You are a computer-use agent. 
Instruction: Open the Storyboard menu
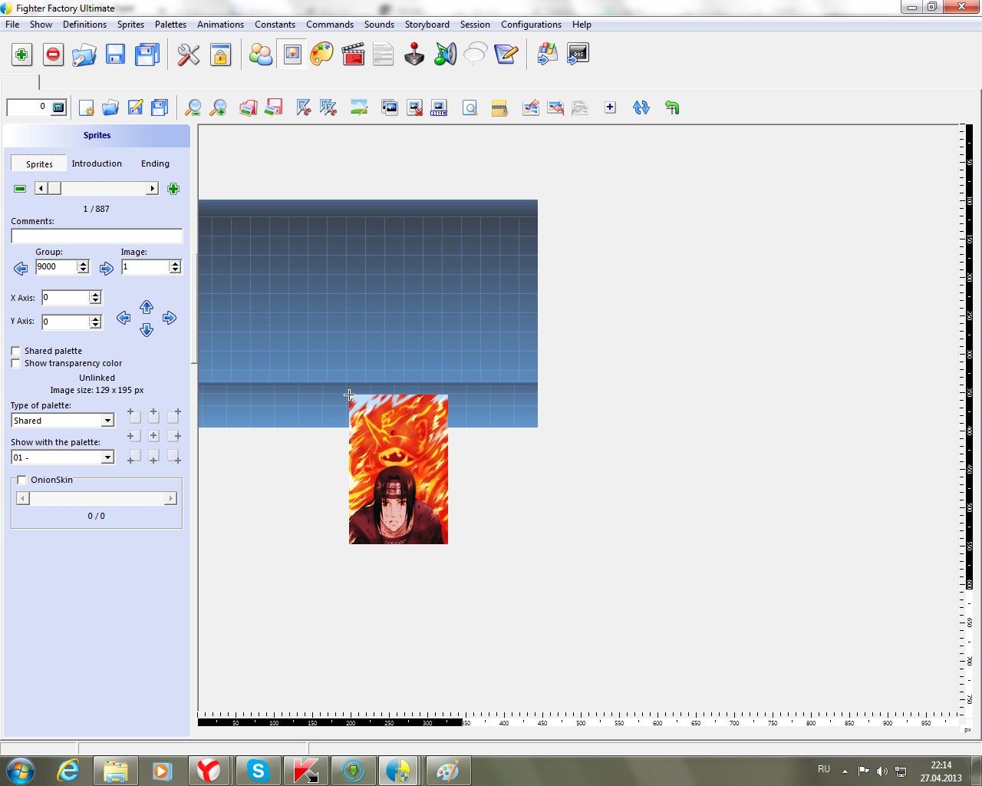[x=427, y=25]
